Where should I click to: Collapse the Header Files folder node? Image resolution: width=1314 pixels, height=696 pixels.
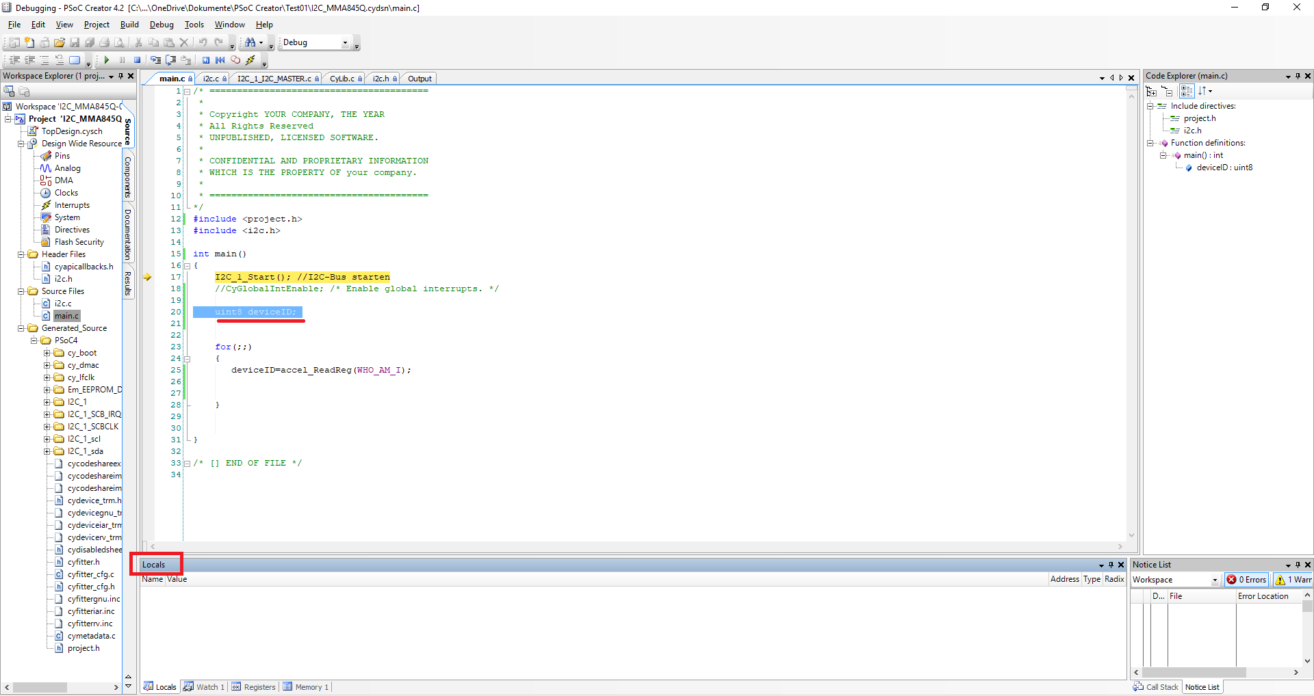21,254
